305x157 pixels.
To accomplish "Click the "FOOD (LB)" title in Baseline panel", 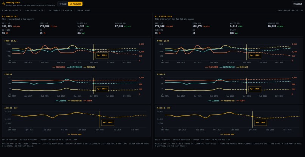I will (x=10, y=41).
